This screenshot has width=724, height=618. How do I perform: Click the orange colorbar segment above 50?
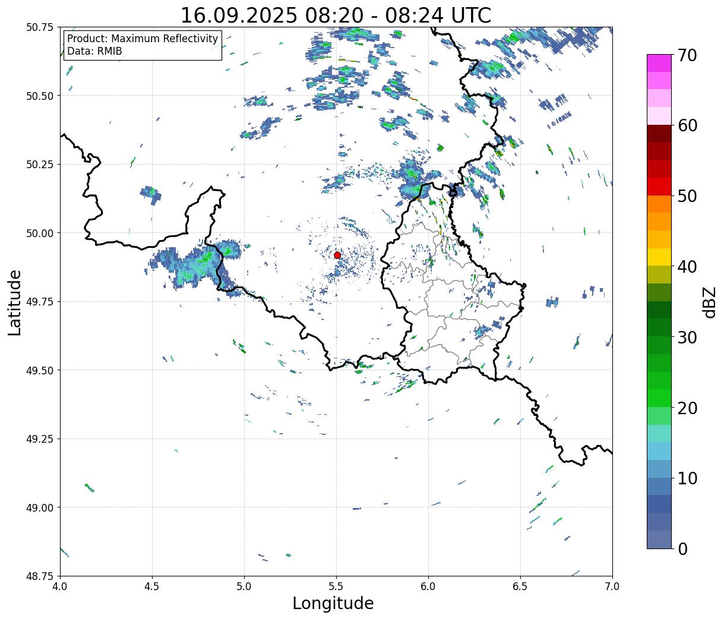659,204
